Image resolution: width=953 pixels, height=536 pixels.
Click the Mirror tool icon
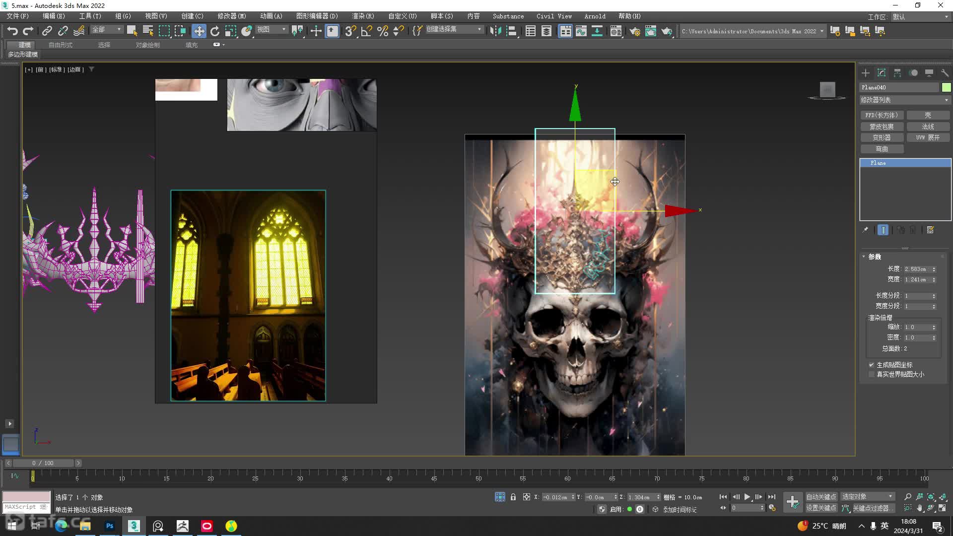(x=495, y=31)
